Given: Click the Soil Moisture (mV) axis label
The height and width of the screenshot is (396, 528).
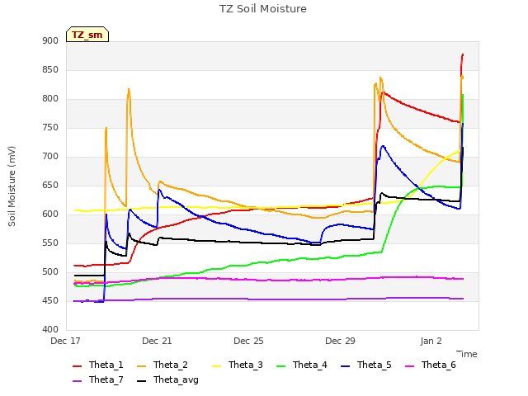Looking at the screenshot, I should 12,186.
